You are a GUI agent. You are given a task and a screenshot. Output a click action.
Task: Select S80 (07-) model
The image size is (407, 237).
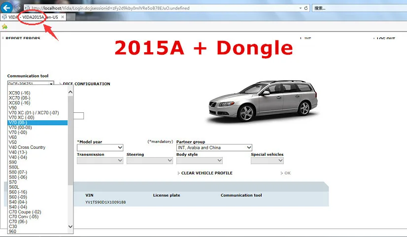(37, 172)
